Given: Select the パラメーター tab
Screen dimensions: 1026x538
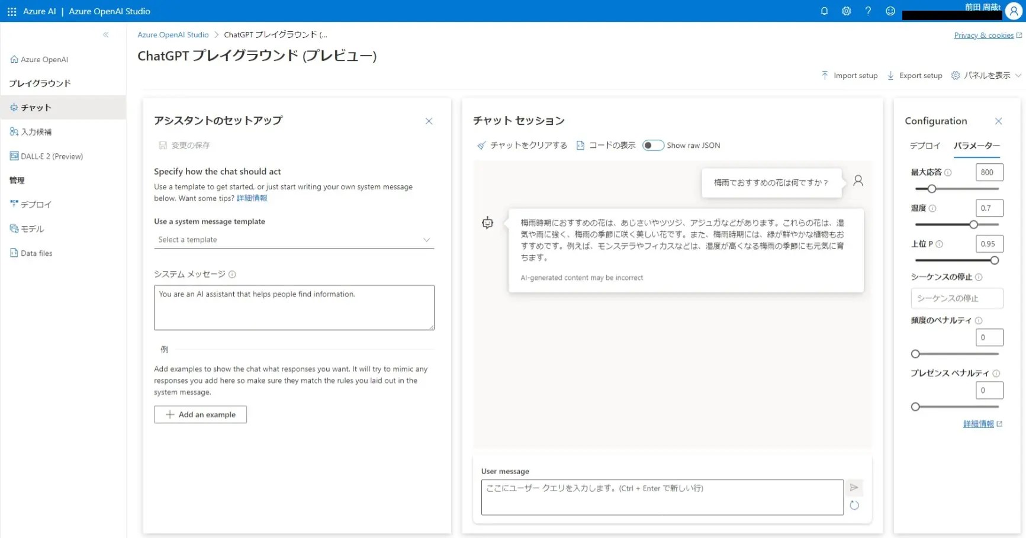Looking at the screenshot, I should coord(977,146).
